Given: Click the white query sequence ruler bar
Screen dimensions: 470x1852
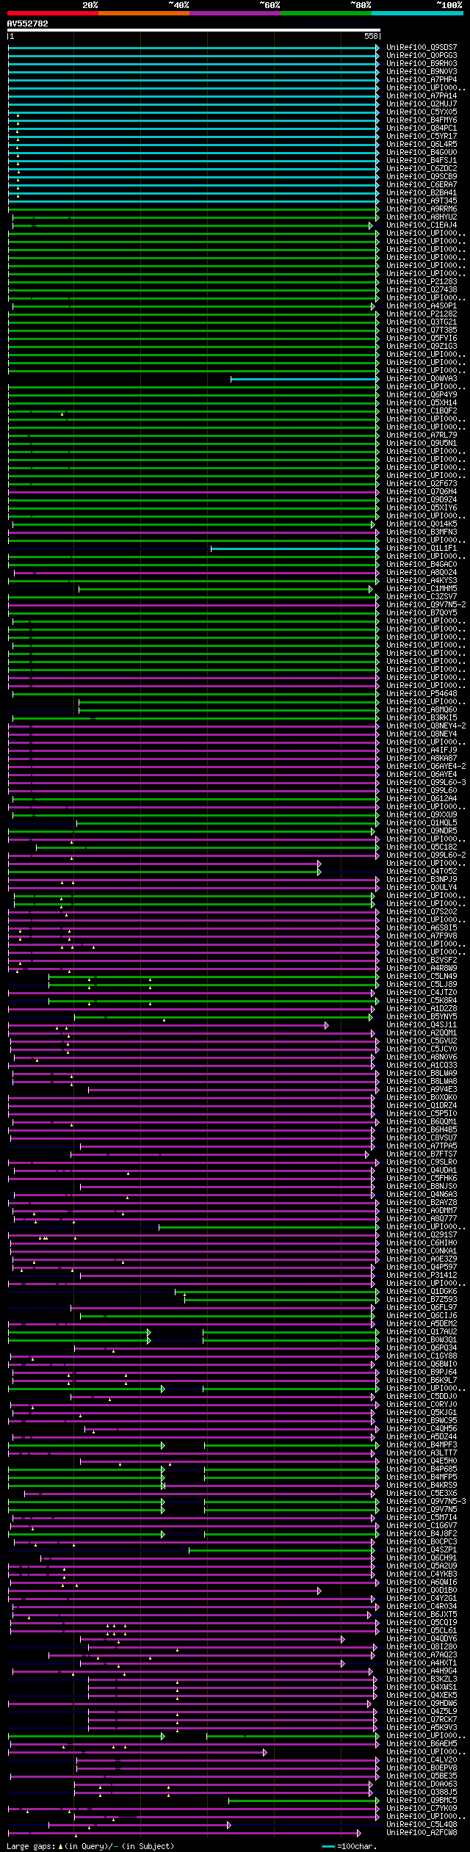Looking at the screenshot, I should pos(194,31).
